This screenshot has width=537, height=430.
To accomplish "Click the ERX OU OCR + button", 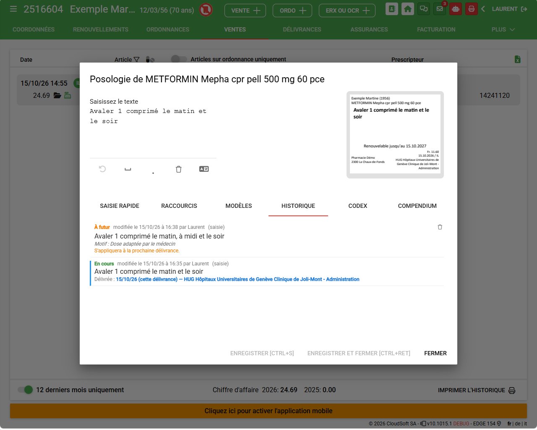I will [347, 10].
